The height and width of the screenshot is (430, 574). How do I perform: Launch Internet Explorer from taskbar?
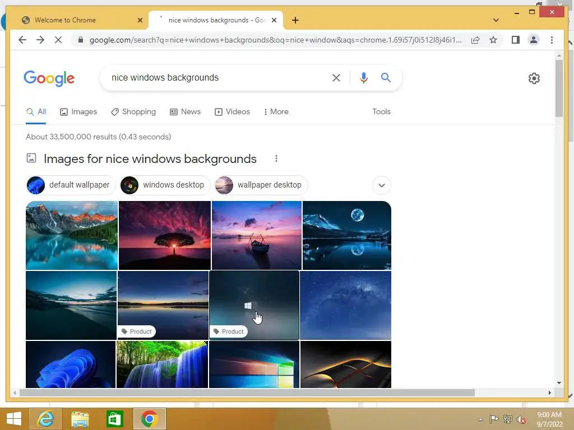tap(45, 419)
